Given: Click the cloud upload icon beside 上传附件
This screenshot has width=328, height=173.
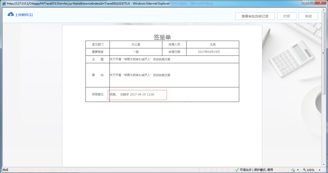Looking at the screenshot, I should (x=10, y=15).
